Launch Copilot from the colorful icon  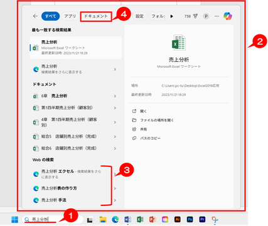228,16
